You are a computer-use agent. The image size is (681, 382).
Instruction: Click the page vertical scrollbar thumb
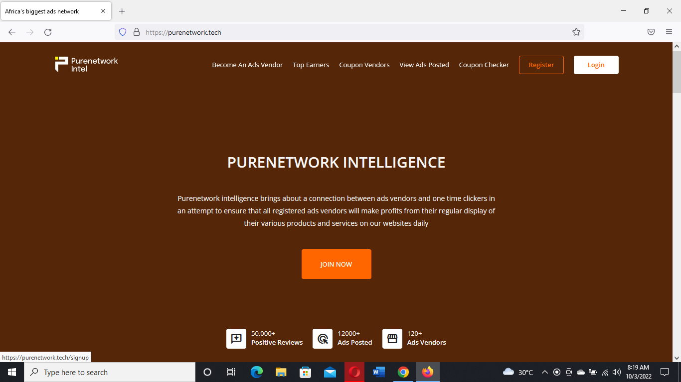(677, 72)
